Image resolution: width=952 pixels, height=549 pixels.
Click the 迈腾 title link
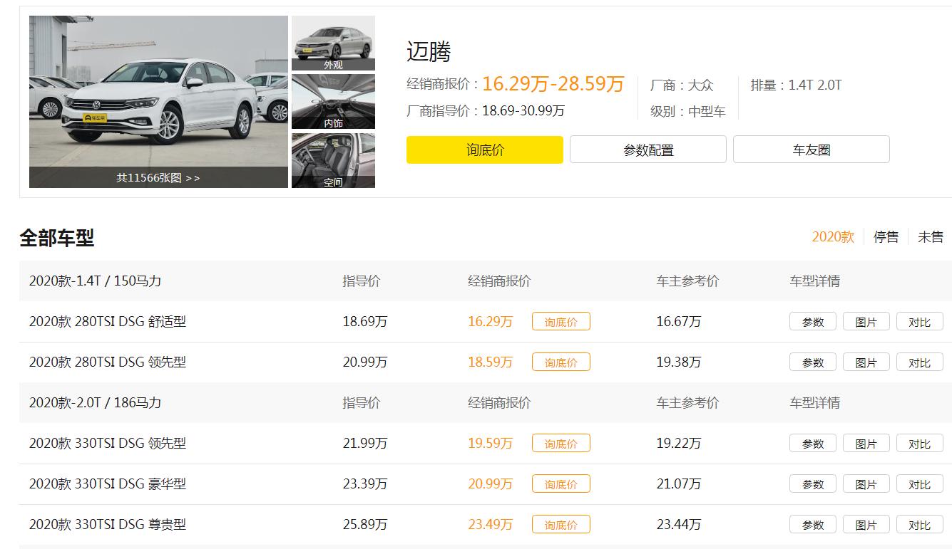429,51
